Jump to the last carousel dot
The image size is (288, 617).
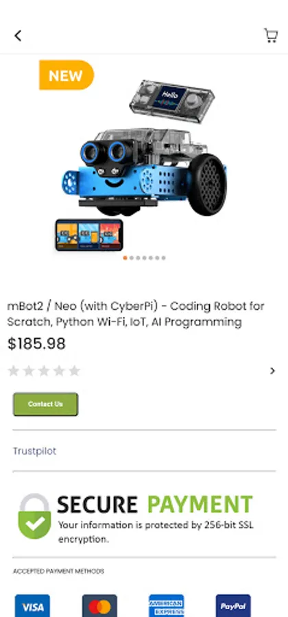point(163,258)
